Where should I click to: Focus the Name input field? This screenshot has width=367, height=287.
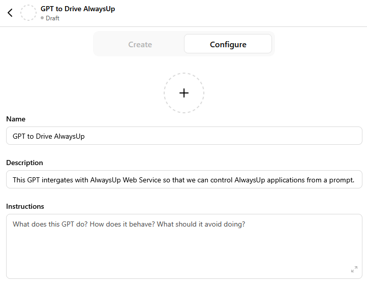click(184, 136)
